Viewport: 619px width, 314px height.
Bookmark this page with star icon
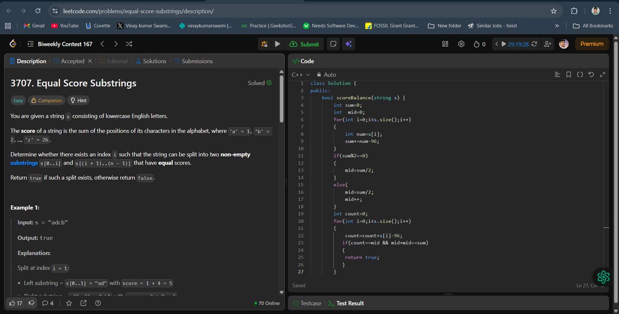[553, 11]
